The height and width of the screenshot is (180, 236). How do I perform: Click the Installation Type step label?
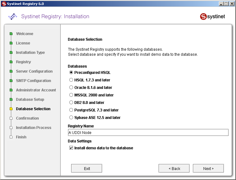(30, 53)
